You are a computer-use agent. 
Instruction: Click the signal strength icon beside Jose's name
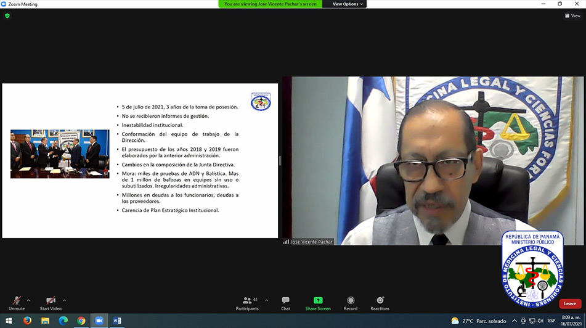tap(286, 242)
